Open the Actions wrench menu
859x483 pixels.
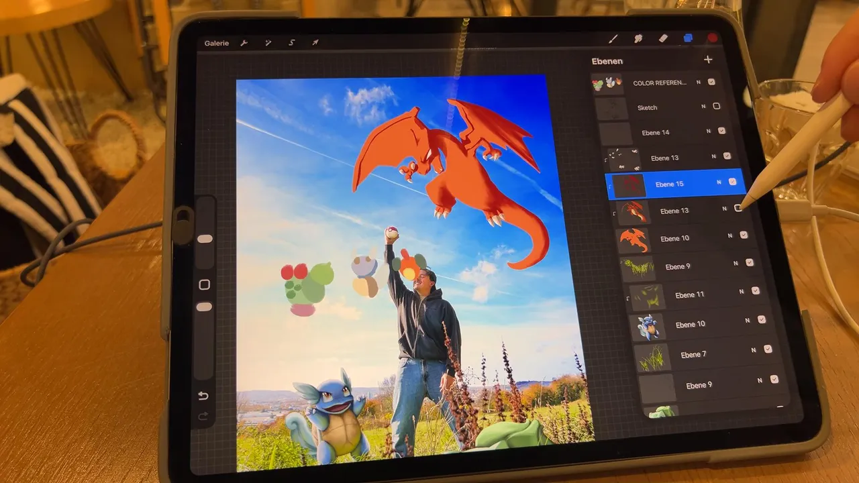[x=244, y=43]
